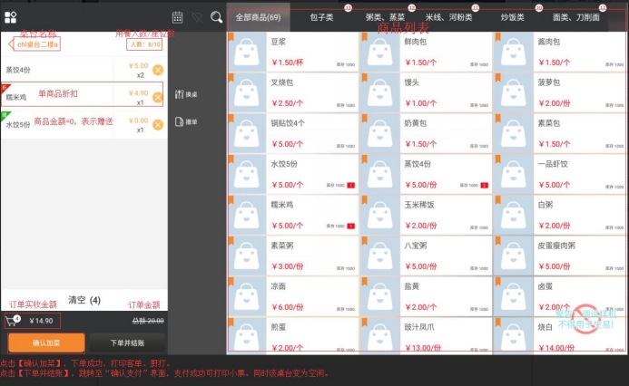Remove 蒸饺4份 with its orange X icon
This screenshot has height=386, width=629.
pos(158,70)
